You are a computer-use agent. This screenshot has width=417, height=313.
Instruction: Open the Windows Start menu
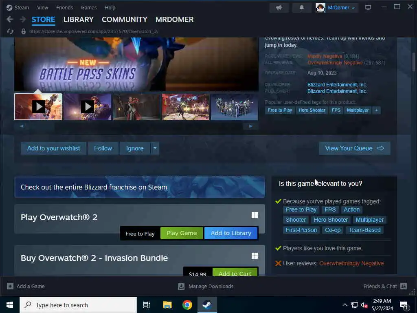coord(10,305)
